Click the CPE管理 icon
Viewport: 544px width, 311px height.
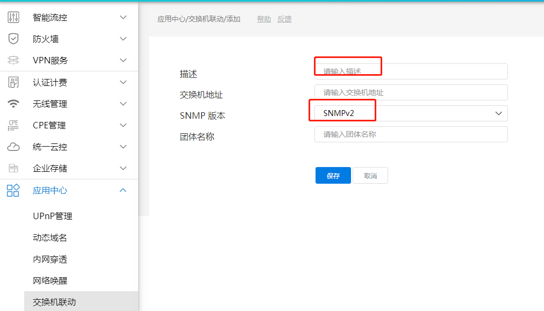point(13,125)
